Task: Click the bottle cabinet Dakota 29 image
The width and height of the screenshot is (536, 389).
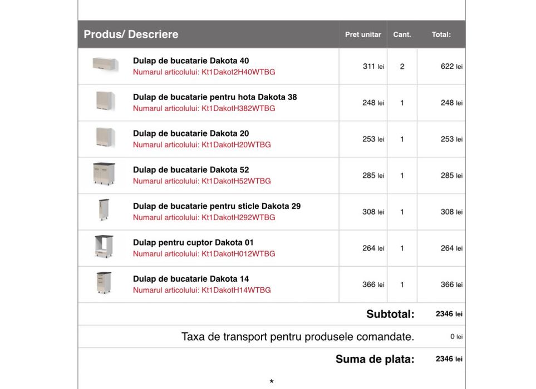Action: click(x=104, y=211)
